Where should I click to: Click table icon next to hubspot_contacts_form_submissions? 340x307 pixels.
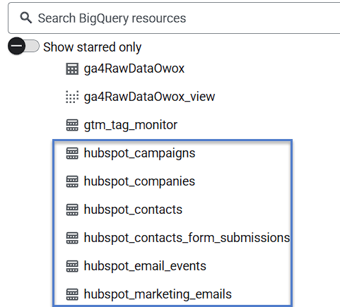click(x=72, y=238)
